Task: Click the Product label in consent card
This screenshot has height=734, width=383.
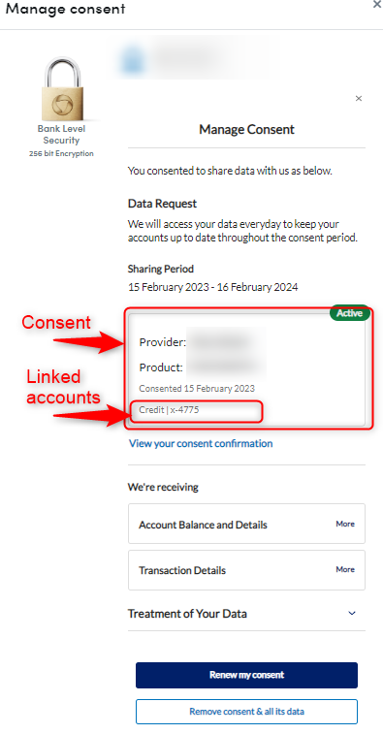Action: [x=161, y=367]
